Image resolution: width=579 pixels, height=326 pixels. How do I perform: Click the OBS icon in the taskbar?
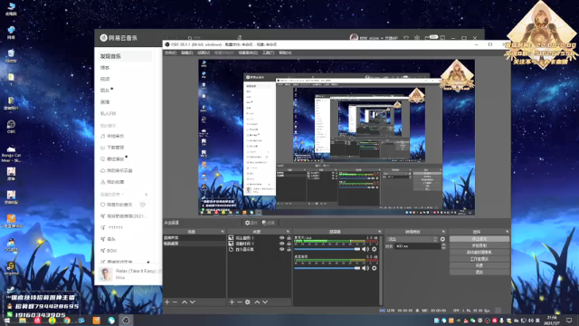126,320
